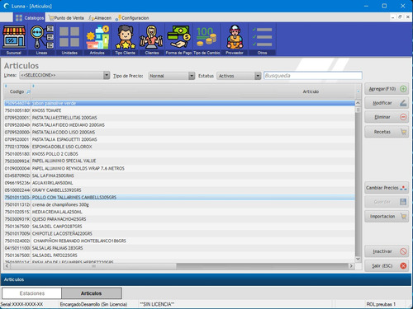Switch to the Estaciones tab
Viewport: 413px width, 309px height.
tap(32, 293)
